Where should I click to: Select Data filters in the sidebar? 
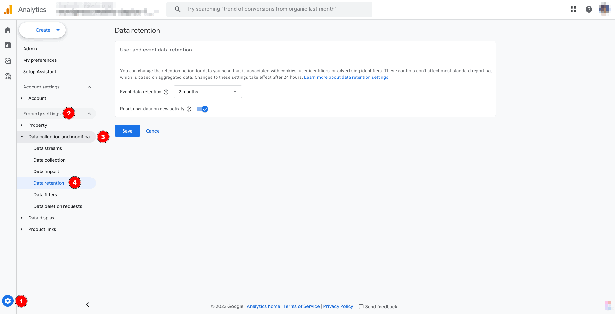point(45,195)
